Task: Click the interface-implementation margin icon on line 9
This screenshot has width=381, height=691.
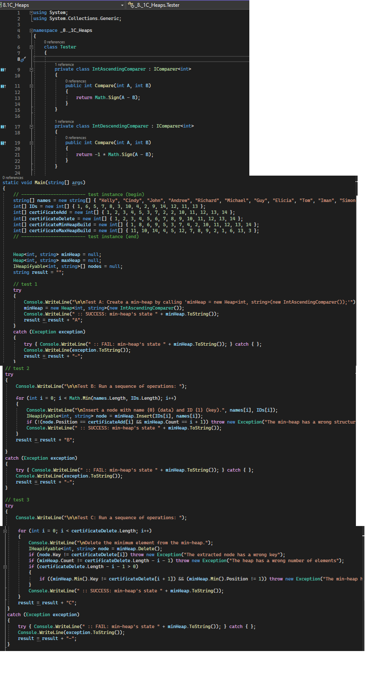Action: tap(3, 69)
